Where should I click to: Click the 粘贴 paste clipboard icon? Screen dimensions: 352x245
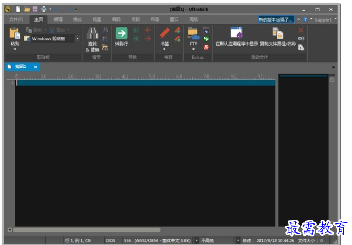click(x=15, y=33)
